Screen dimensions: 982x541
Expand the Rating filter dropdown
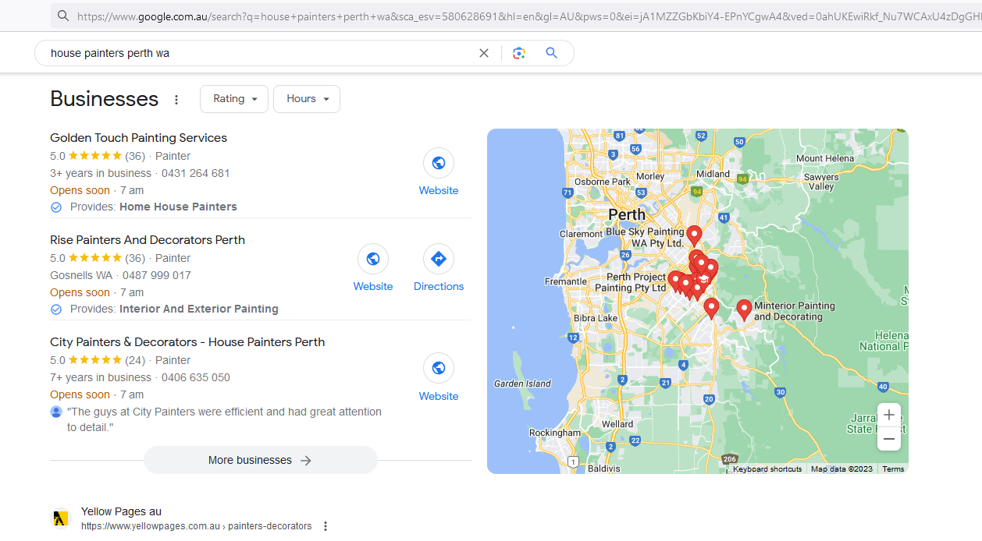tap(234, 99)
